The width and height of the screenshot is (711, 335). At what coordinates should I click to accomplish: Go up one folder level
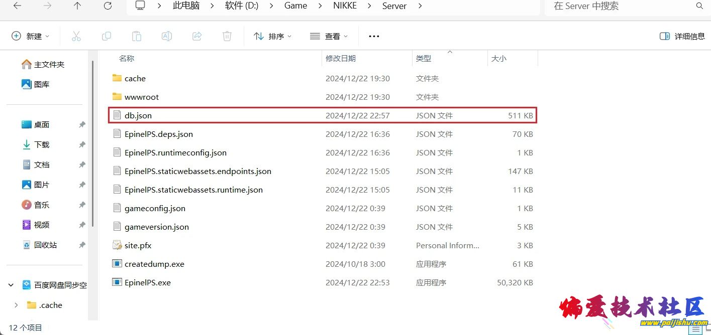click(x=77, y=6)
